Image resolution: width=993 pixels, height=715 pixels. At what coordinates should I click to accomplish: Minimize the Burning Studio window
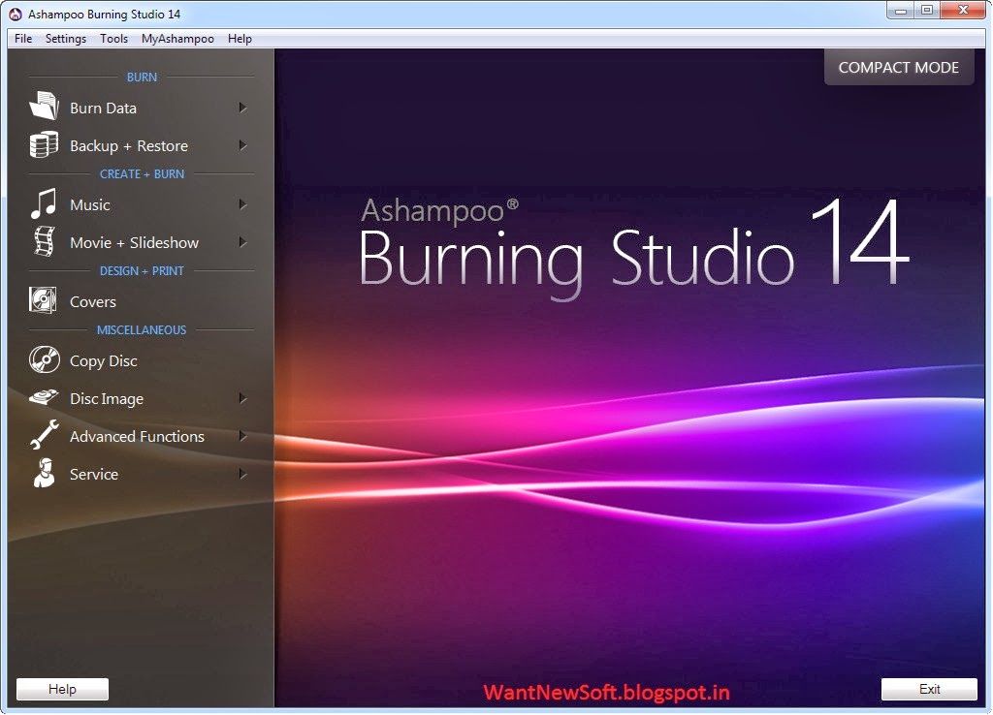pyautogui.click(x=901, y=10)
